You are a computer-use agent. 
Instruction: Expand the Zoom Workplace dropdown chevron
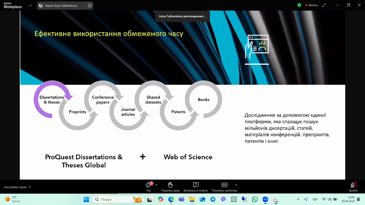(x=31, y=5)
